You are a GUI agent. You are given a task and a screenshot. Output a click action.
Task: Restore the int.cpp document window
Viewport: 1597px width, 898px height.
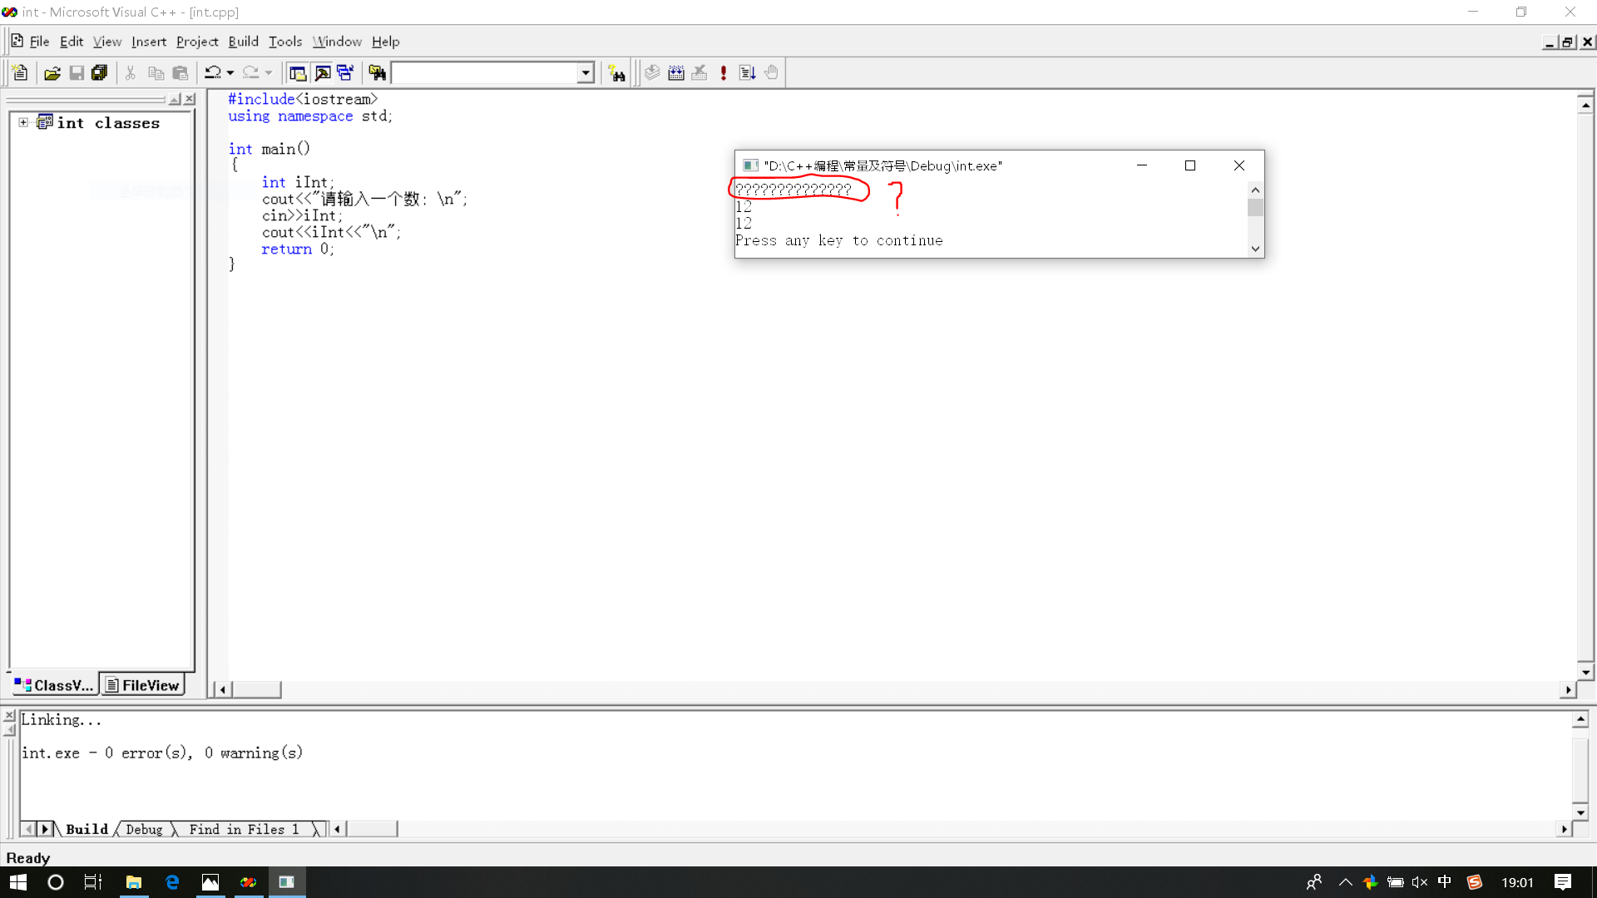pos(1568,42)
